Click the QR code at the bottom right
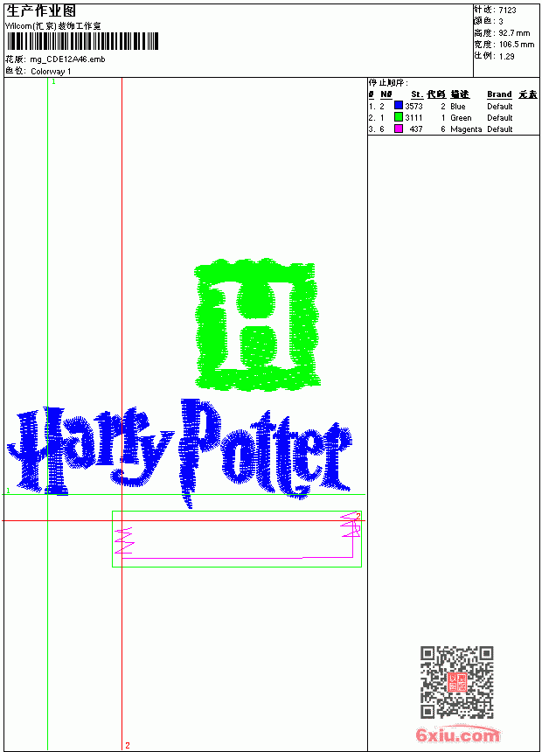 click(457, 681)
